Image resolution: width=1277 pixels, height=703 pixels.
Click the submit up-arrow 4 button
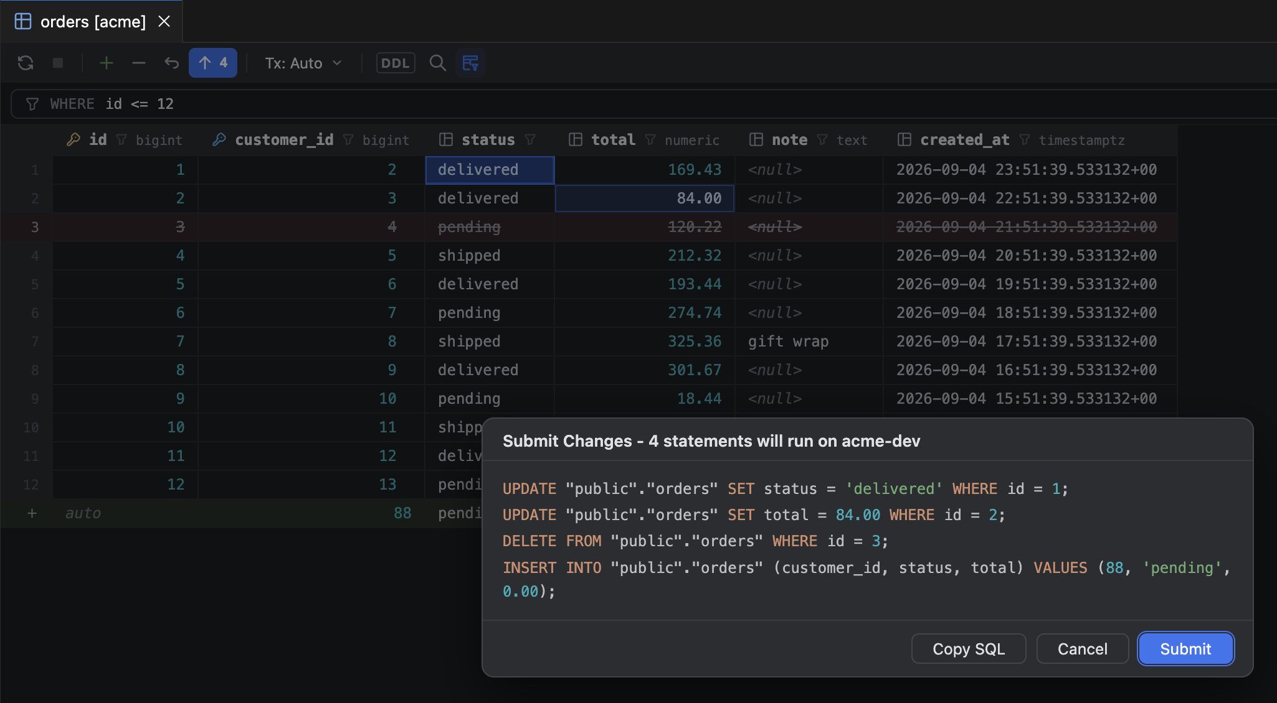point(213,63)
